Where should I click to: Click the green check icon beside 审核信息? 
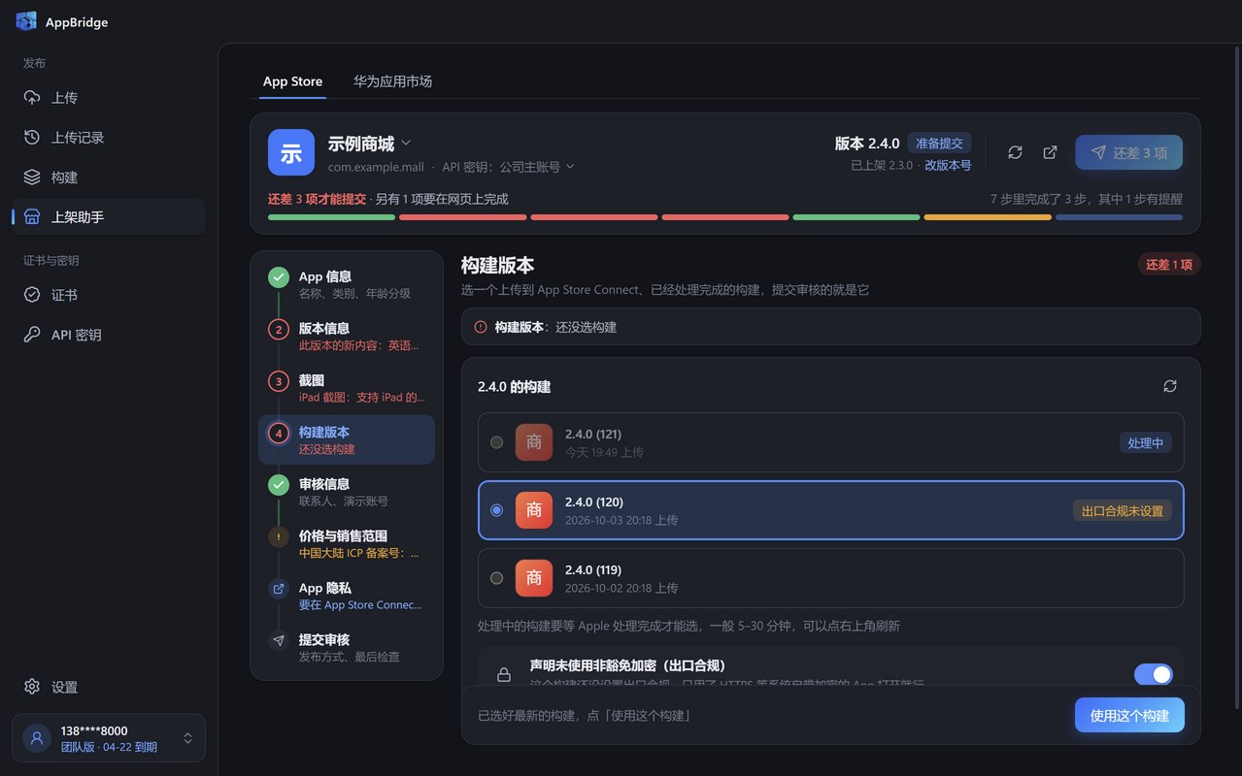(x=279, y=485)
